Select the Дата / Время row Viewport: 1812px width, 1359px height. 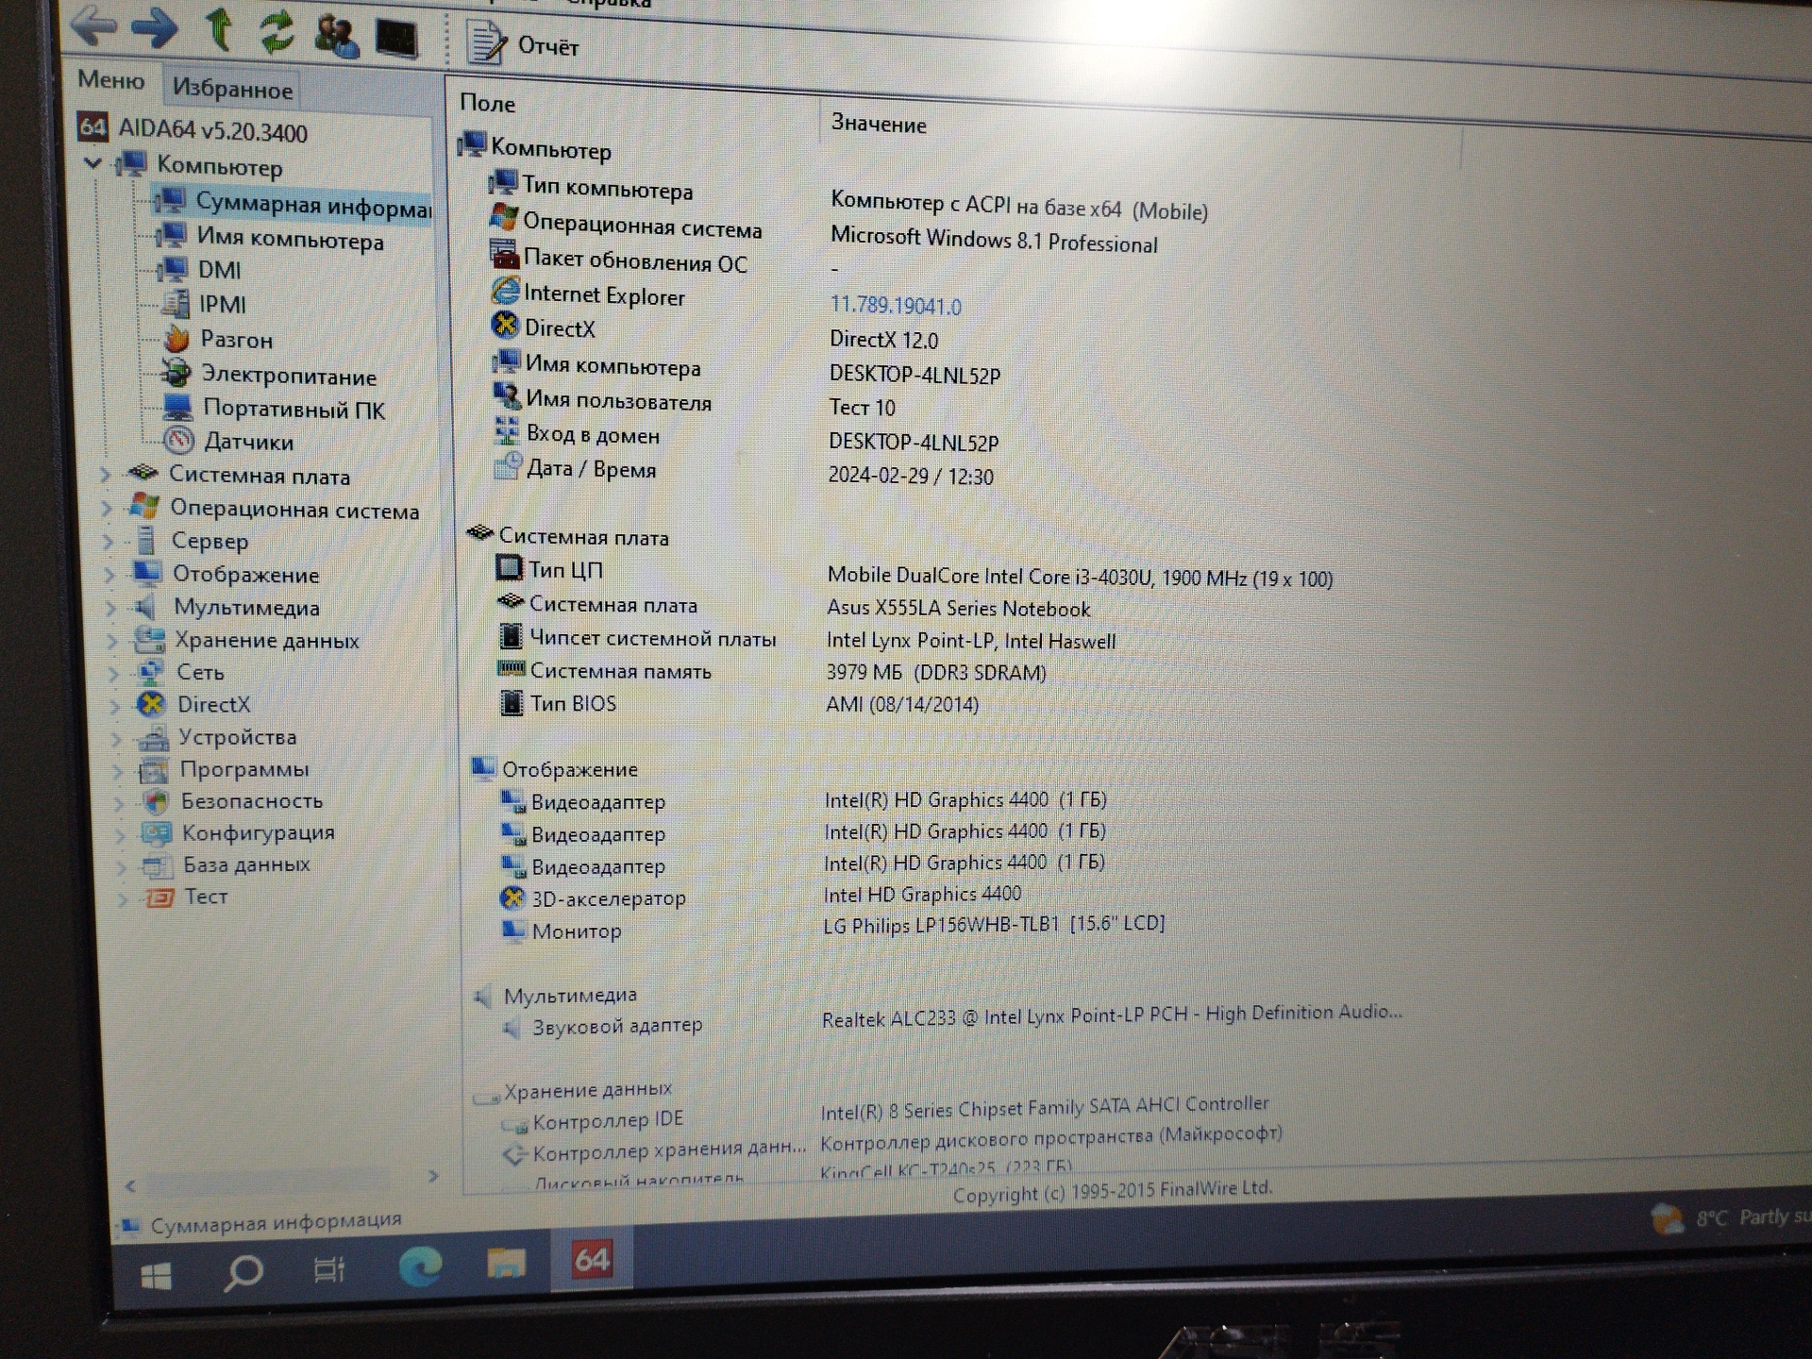(x=746, y=471)
